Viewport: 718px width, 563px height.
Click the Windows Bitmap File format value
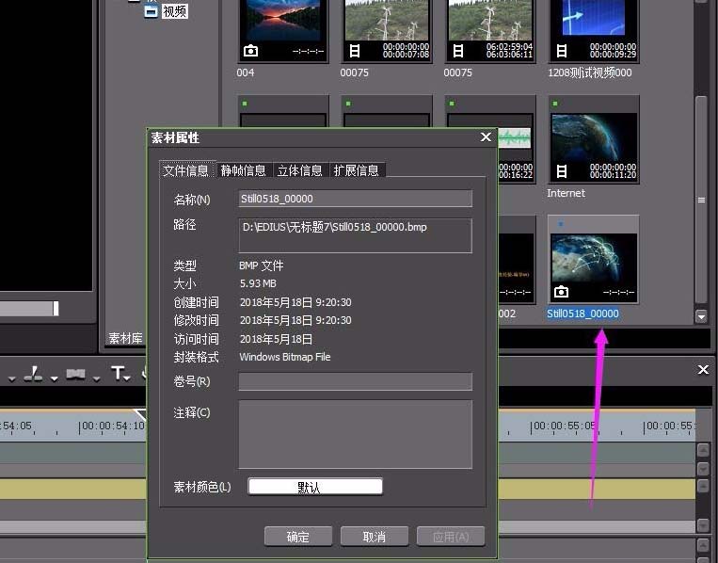(x=285, y=357)
